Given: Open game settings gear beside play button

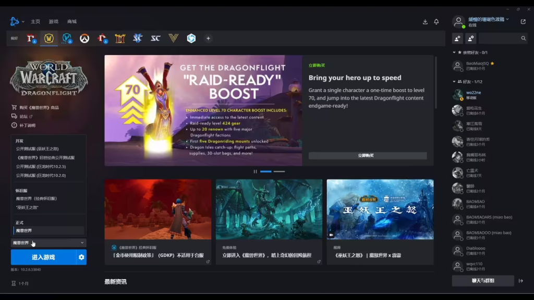Looking at the screenshot, I should 81,257.
